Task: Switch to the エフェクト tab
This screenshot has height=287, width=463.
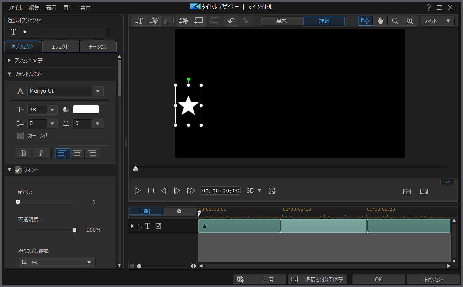Action: click(60, 47)
